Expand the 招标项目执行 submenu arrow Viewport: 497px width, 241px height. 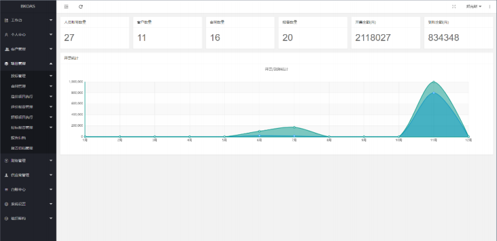pos(51,117)
